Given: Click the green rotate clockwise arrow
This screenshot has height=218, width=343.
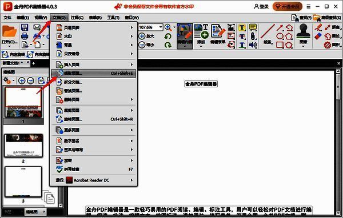Looking at the screenshot, I should point(167,45).
